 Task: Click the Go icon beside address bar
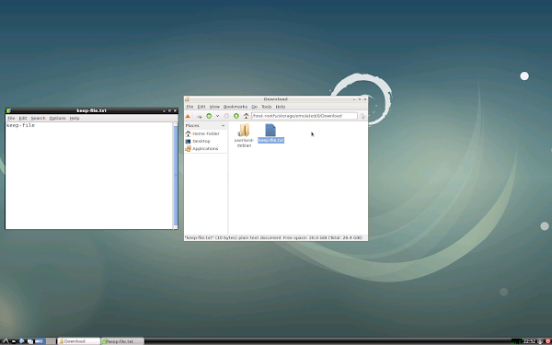[x=362, y=116]
